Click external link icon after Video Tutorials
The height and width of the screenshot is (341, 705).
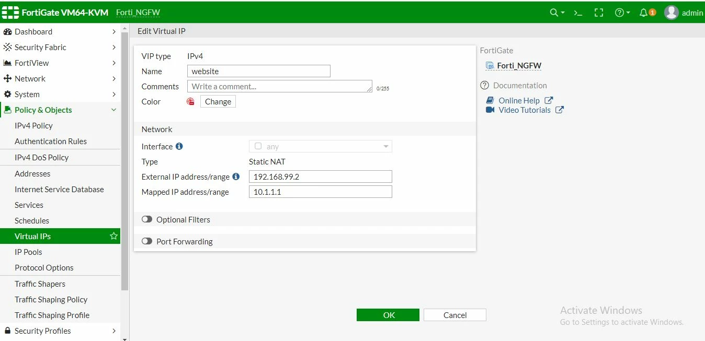(560, 110)
